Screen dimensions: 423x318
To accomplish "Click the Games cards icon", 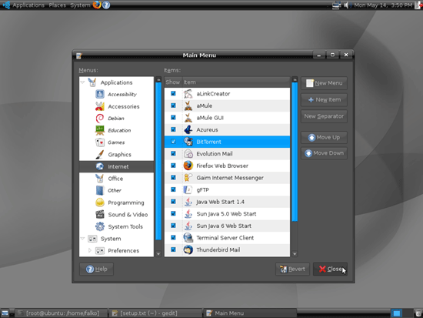I will coord(100,142).
